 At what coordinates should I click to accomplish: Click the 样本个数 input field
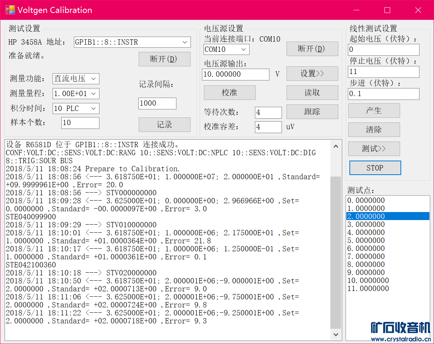click(x=80, y=123)
